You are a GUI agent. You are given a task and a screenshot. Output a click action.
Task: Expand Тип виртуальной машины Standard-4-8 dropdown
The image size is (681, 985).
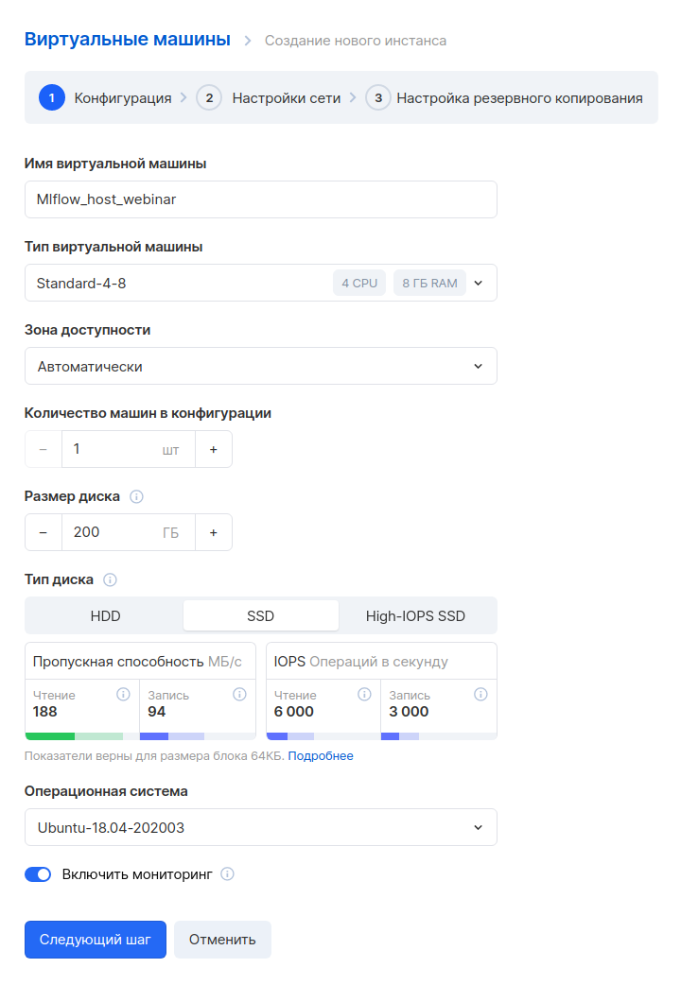pyautogui.click(x=261, y=284)
